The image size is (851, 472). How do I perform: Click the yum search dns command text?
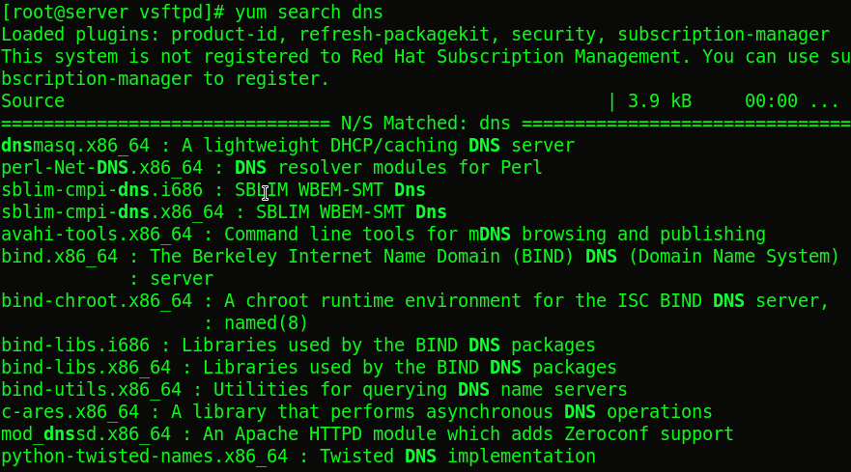pyautogui.click(x=309, y=12)
